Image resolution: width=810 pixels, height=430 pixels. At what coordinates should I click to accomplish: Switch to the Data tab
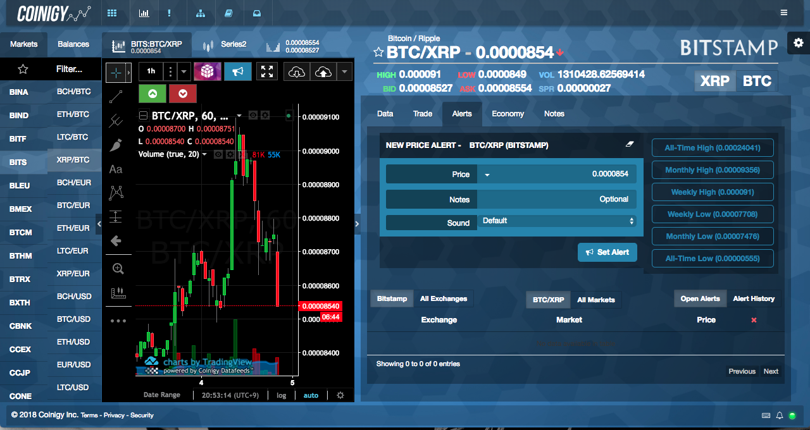[x=385, y=114]
